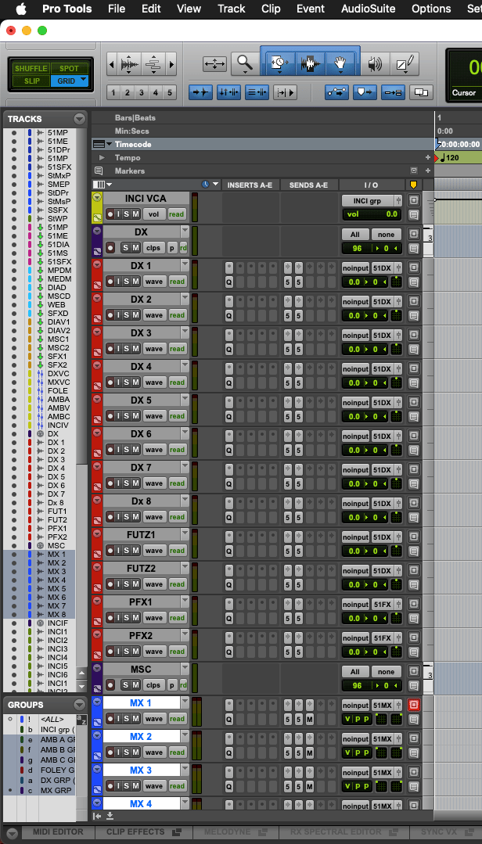482x844 pixels.
Task: Open comments icon on DX 1 track
Action: pos(414,282)
